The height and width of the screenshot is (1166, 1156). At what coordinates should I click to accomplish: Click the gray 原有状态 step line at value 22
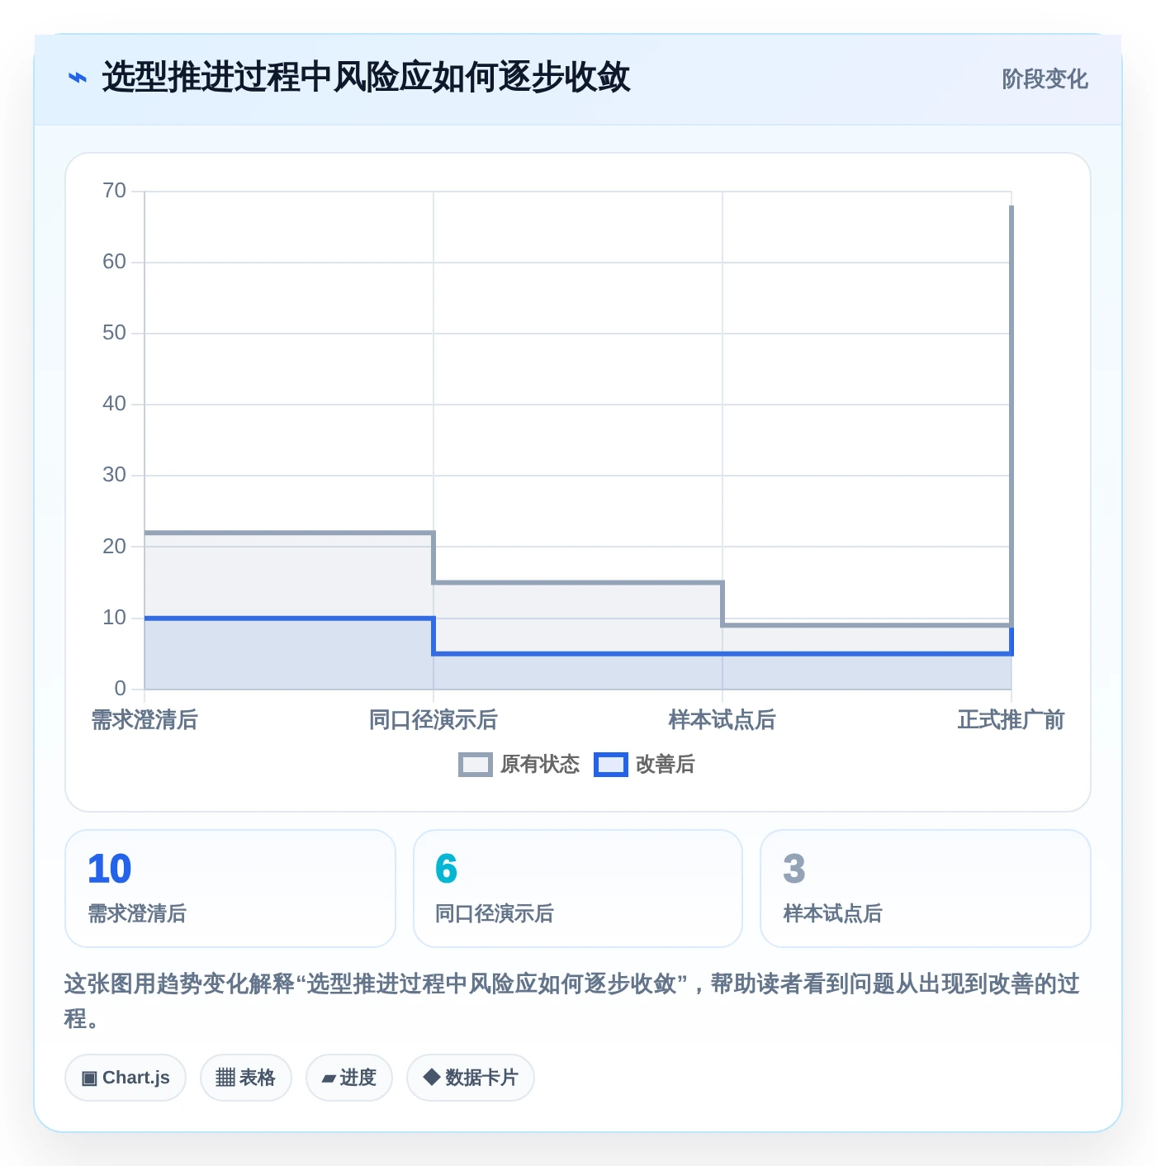(289, 533)
